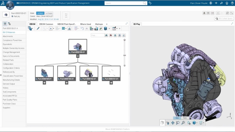Click the fit-all icon next to find bar

(119, 35)
